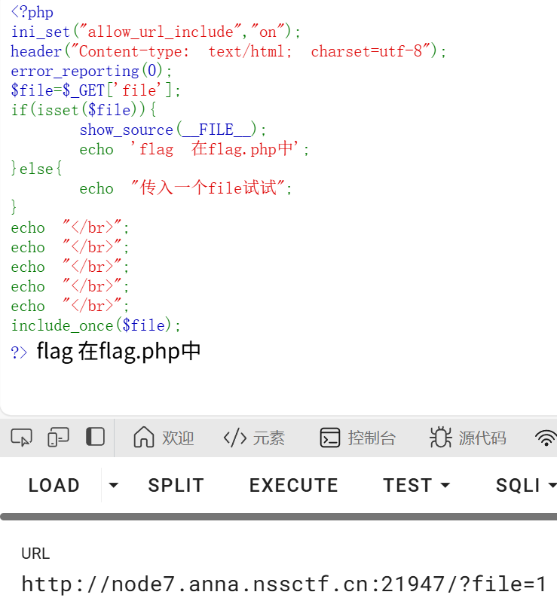Click the header Content-type code line
The image size is (557, 601).
[x=228, y=51]
